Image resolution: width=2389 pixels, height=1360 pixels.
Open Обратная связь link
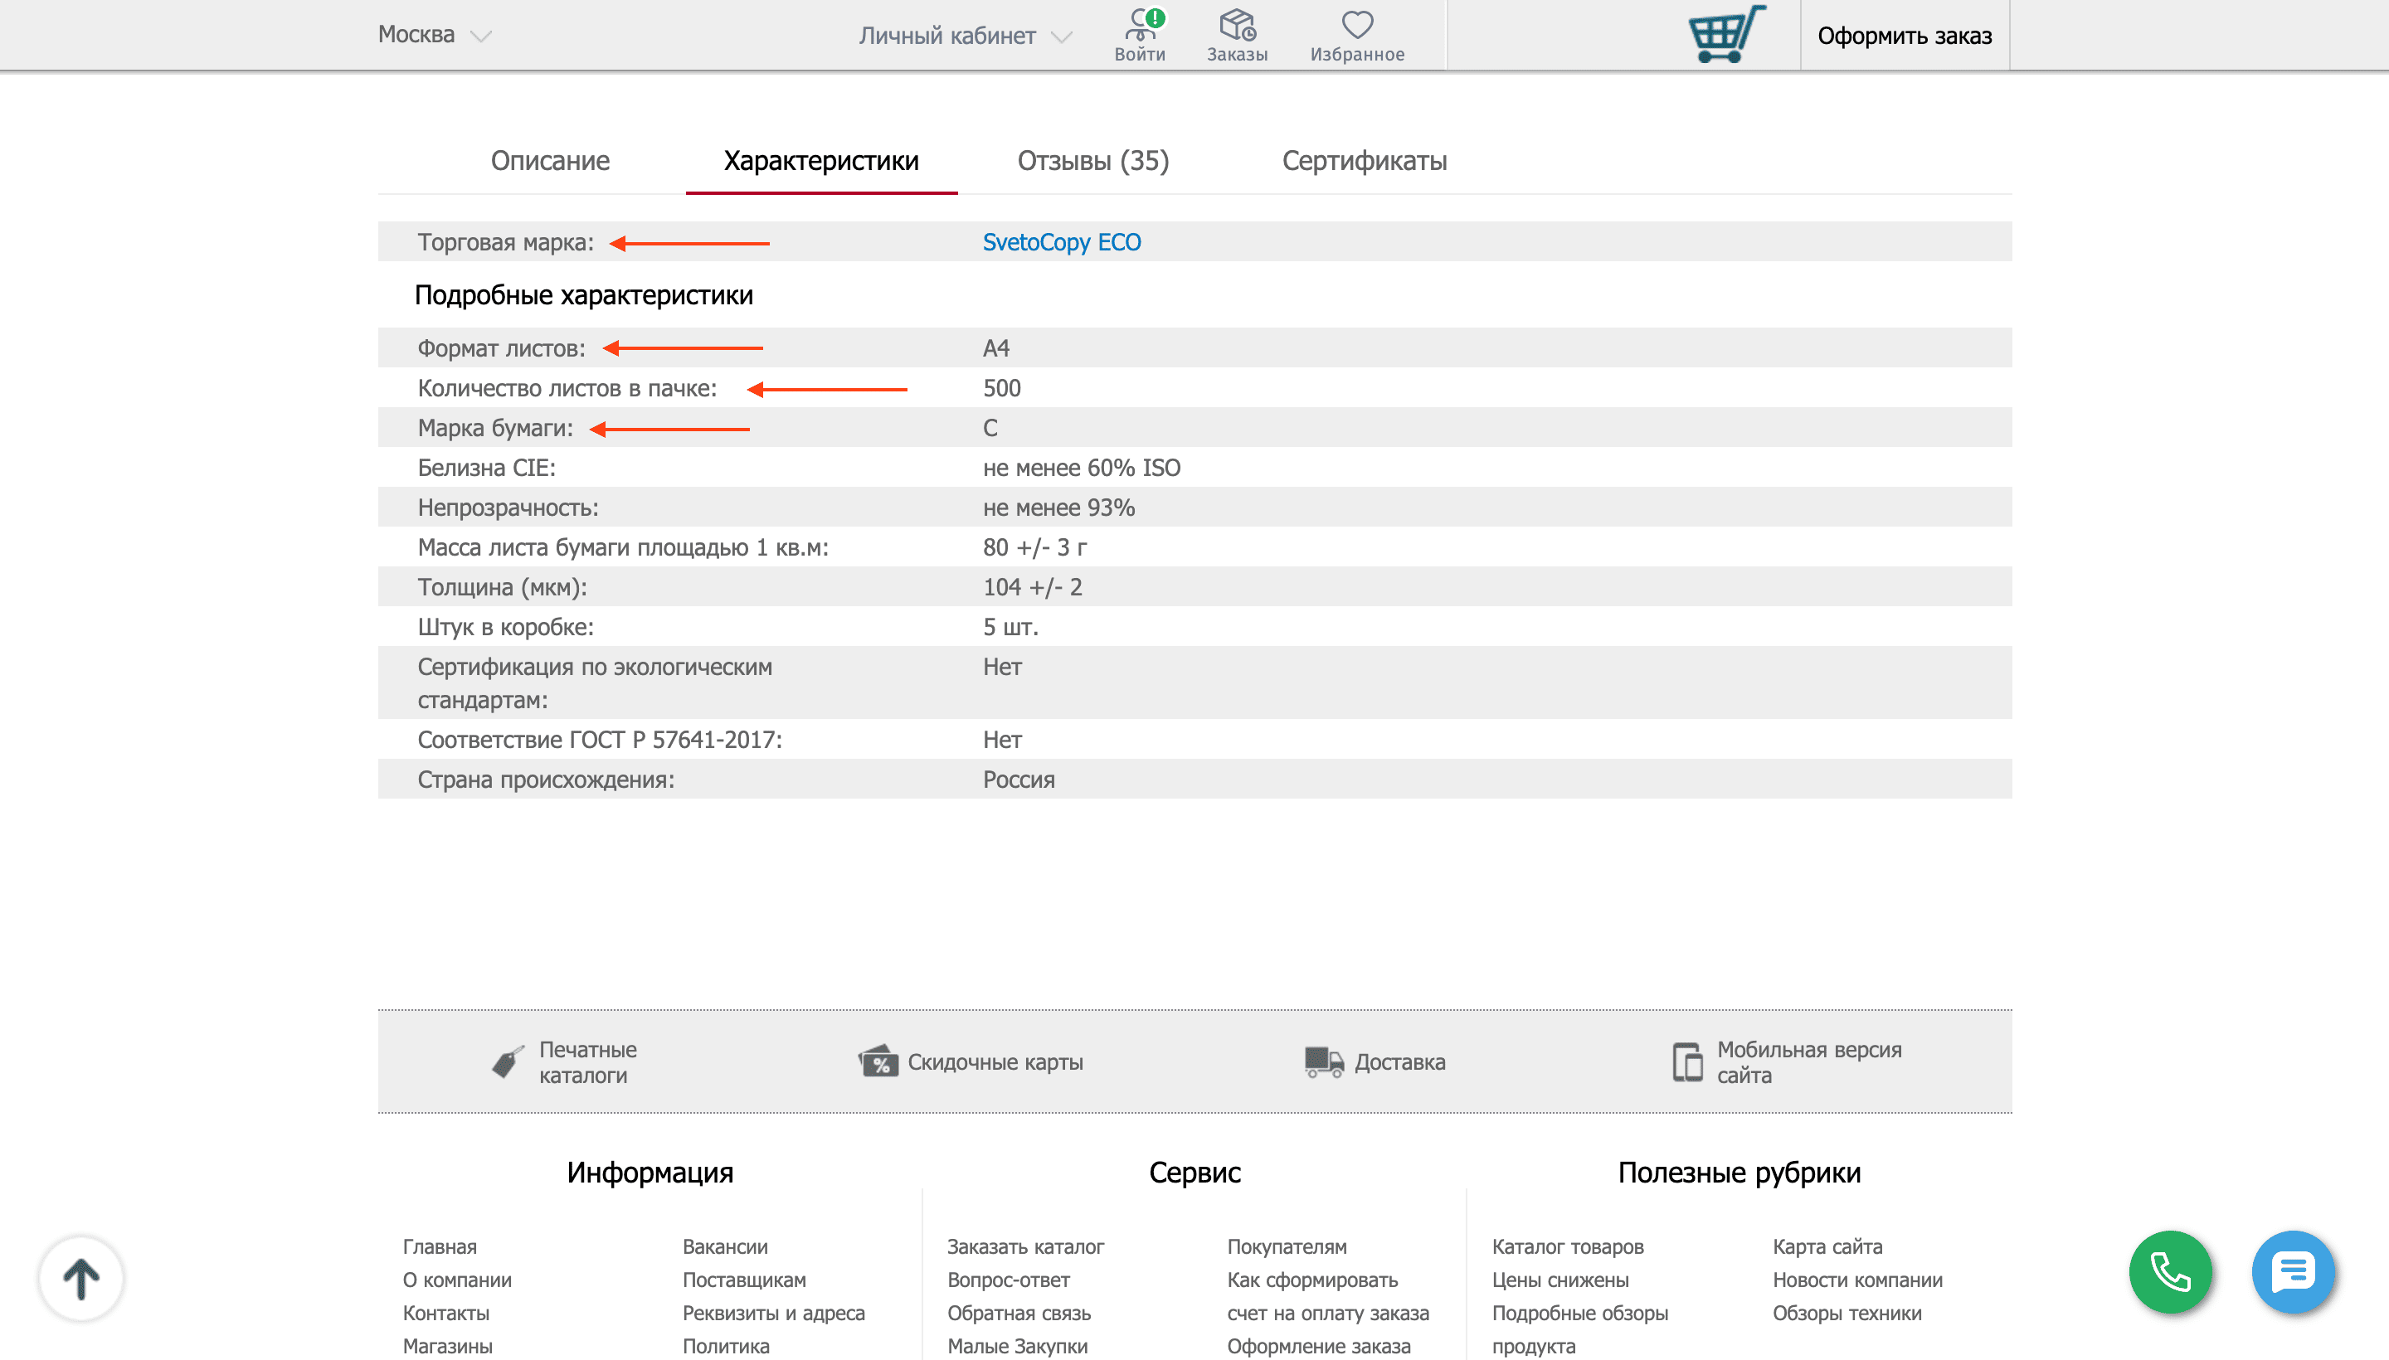tap(1019, 1314)
